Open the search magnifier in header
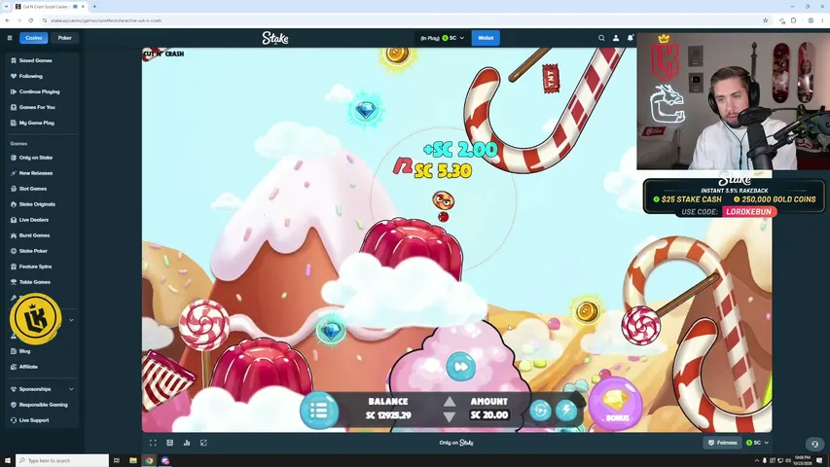 (601, 38)
